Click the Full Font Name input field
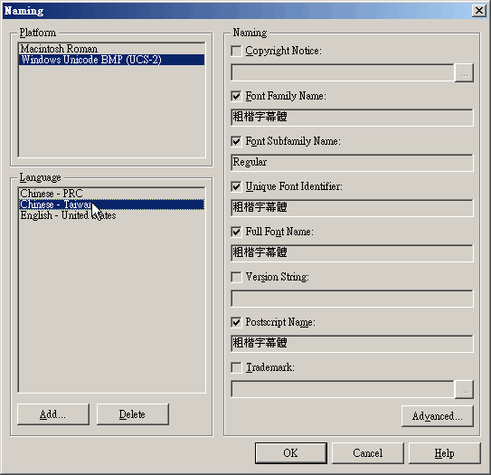 click(x=352, y=253)
